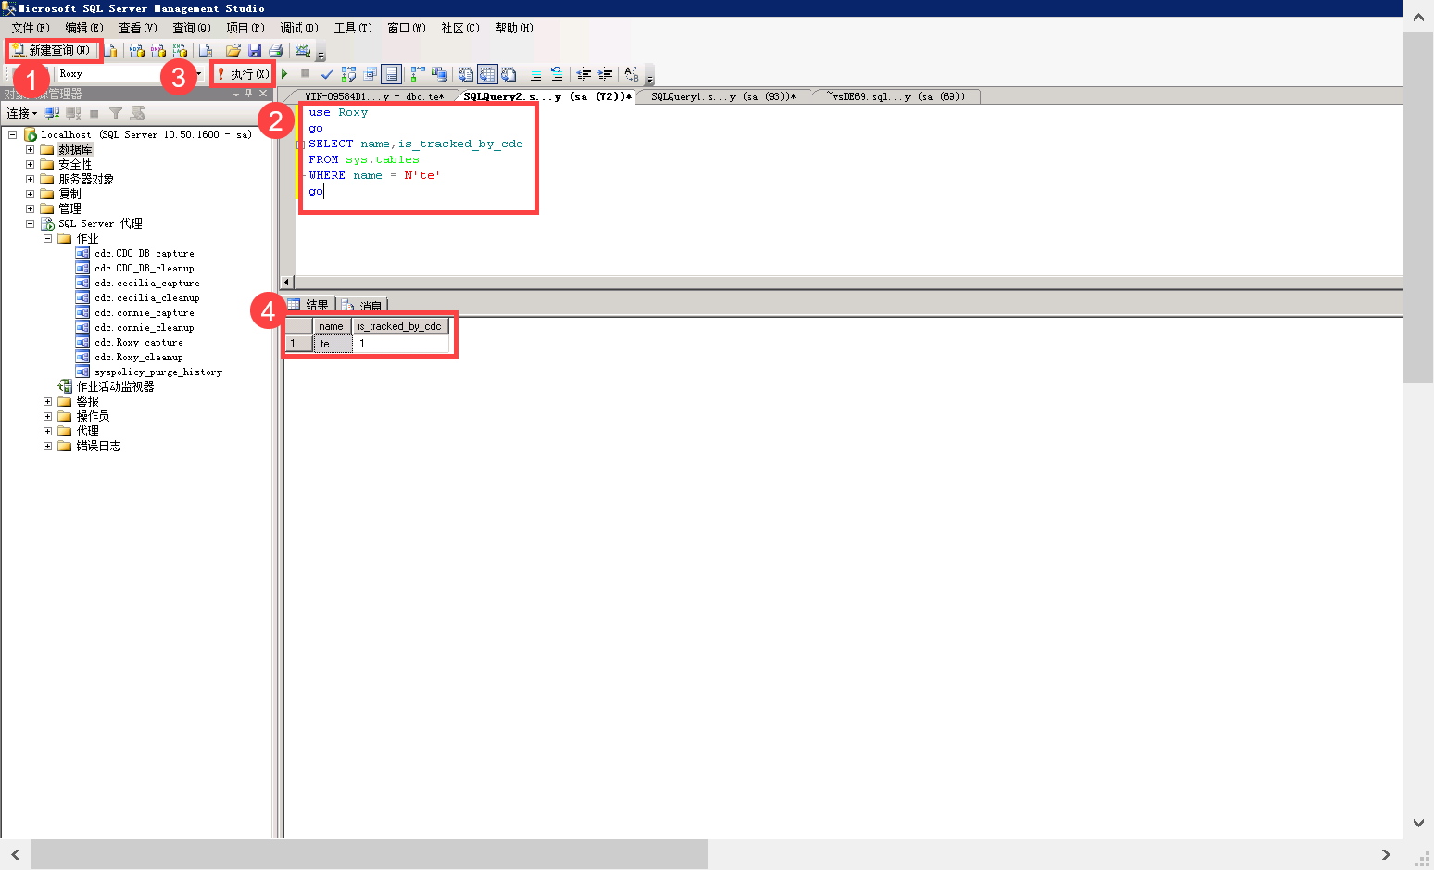Image resolution: width=1434 pixels, height=870 pixels.
Task: Open the Query Options icon
Action: pos(371,74)
